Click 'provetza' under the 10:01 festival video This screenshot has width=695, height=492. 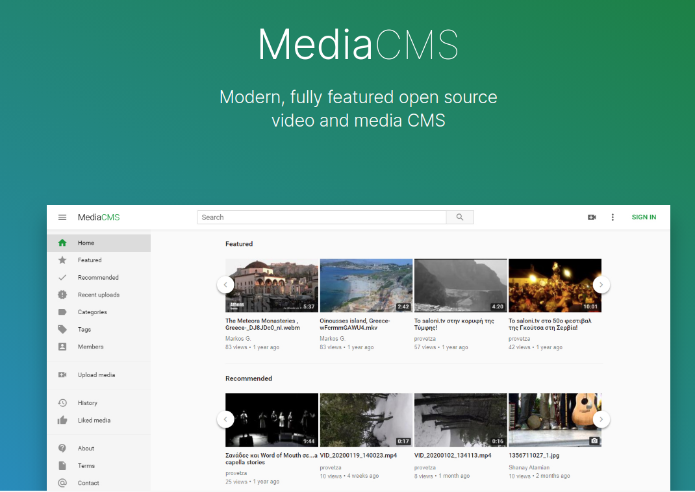[519, 339]
